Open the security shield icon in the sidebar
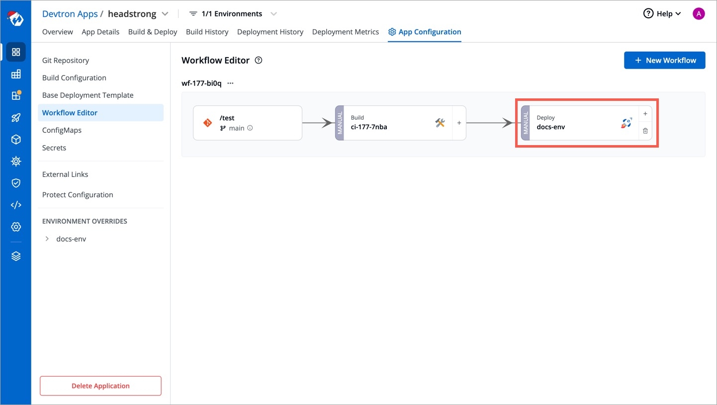This screenshot has height=405, width=717. click(16, 183)
